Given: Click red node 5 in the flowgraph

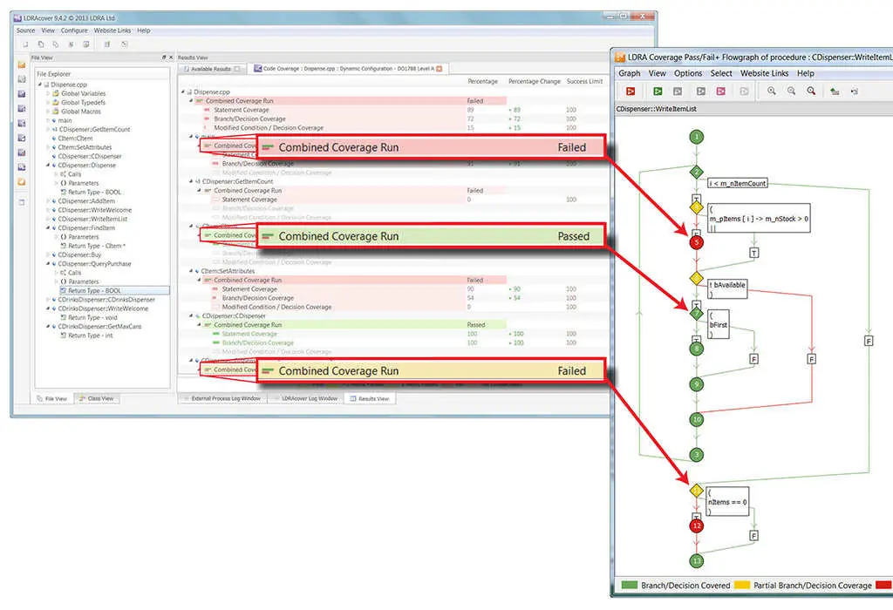Looking at the screenshot, I should pyautogui.click(x=695, y=243).
